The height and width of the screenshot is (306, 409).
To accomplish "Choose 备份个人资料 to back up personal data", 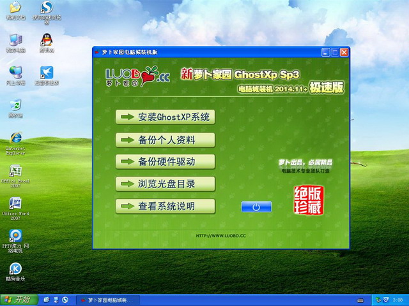I will coord(166,140).
